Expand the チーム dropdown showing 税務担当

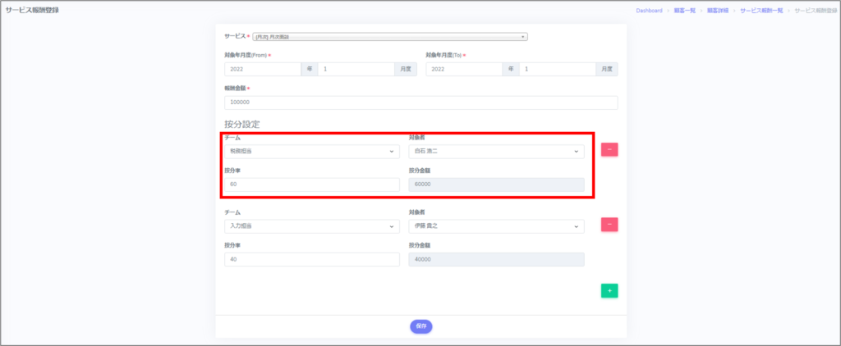311,152
